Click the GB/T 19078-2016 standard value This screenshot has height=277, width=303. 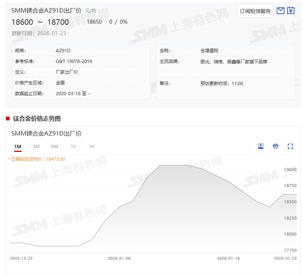point(74,61)
